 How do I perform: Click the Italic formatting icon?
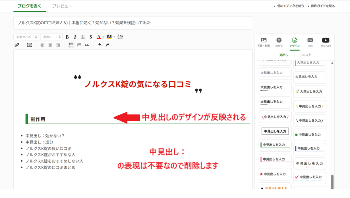[75, 37]
